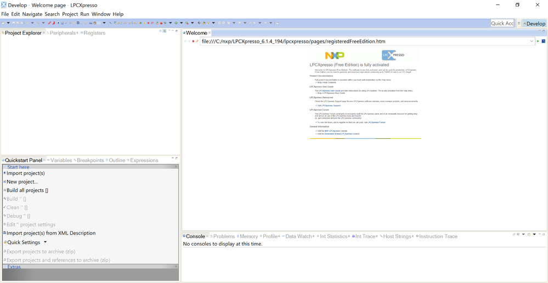
Task: Click the Console tab icon
Action: coord(184,236)
